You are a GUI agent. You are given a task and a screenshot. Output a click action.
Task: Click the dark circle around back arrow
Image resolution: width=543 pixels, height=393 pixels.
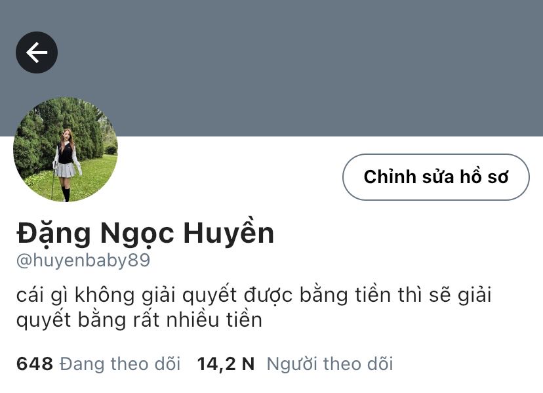tap(37, 52)
